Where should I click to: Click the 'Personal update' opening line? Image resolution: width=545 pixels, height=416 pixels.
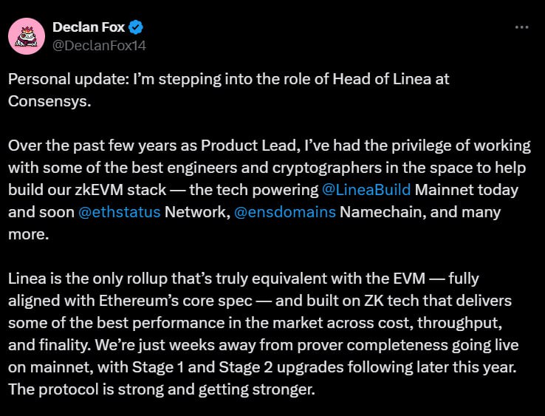tap(229, 79)
